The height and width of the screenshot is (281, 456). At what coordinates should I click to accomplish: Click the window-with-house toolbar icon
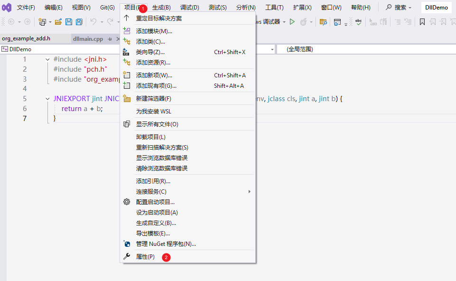337,22
